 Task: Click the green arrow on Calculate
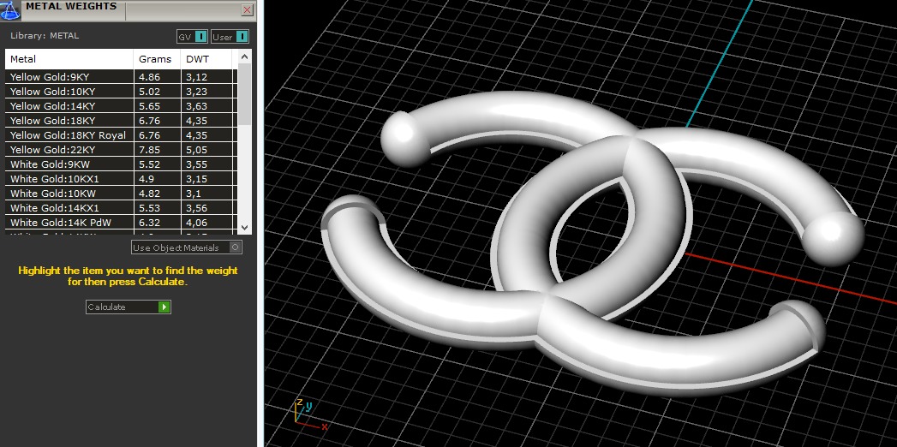coord(164,307)
